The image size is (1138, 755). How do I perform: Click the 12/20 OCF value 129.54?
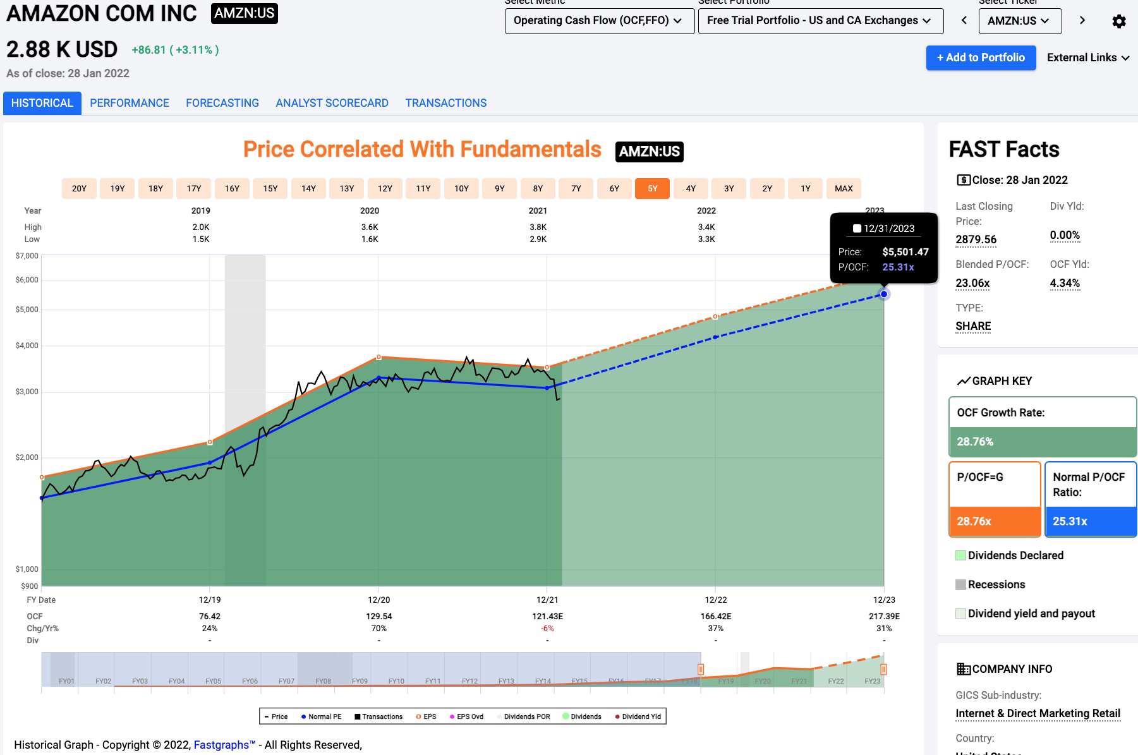click(x=379, y=616)
